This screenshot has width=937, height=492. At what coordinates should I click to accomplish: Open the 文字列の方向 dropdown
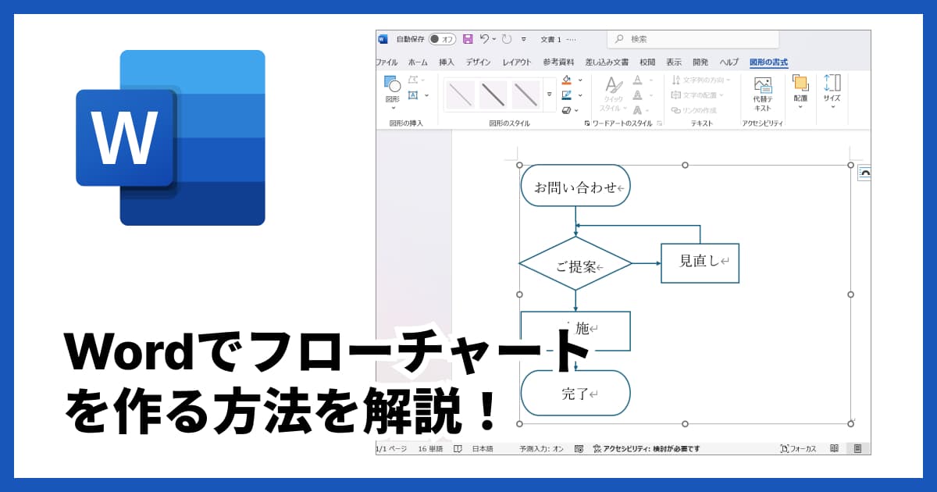coord(700,80)
